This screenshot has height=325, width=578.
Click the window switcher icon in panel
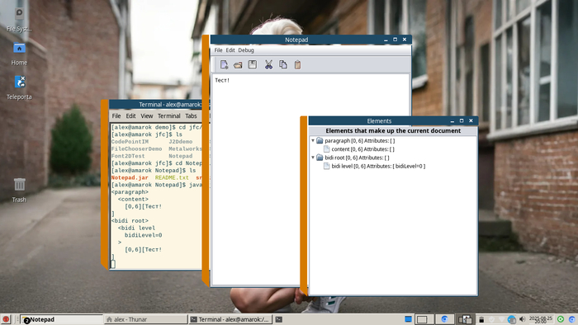pyautogui.click(x=465, y=319)
